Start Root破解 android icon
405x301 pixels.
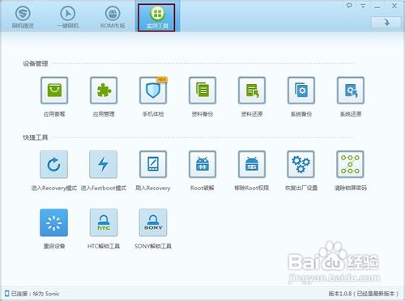click(202, 164)
